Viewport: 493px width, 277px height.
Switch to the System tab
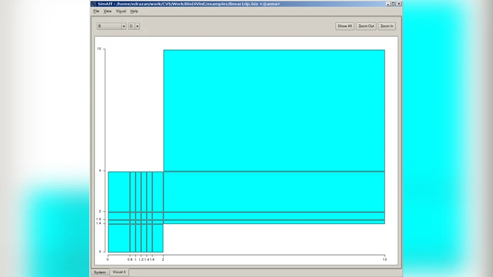click(x=99, y=272)
